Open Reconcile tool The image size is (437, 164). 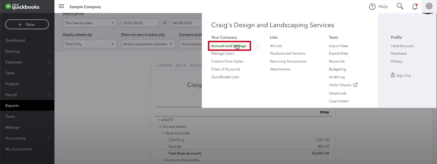[x=337, y=61]
